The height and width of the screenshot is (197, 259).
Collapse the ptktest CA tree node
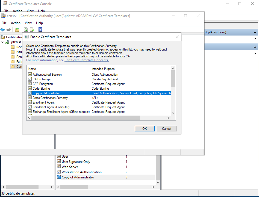[x=2, y=42]
